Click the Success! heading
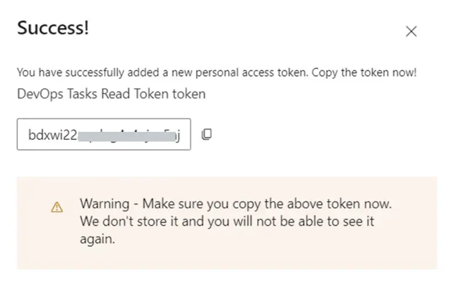This screenshot has height=296, width=453. [x=53, y=28]
